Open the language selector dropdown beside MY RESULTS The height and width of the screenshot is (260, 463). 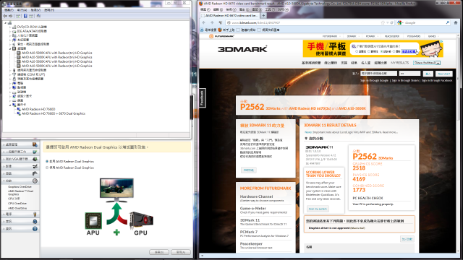(x=427, y=63)
